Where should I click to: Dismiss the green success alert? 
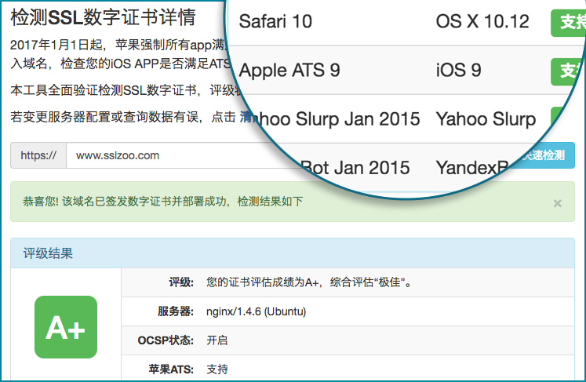tap(558, 203)
